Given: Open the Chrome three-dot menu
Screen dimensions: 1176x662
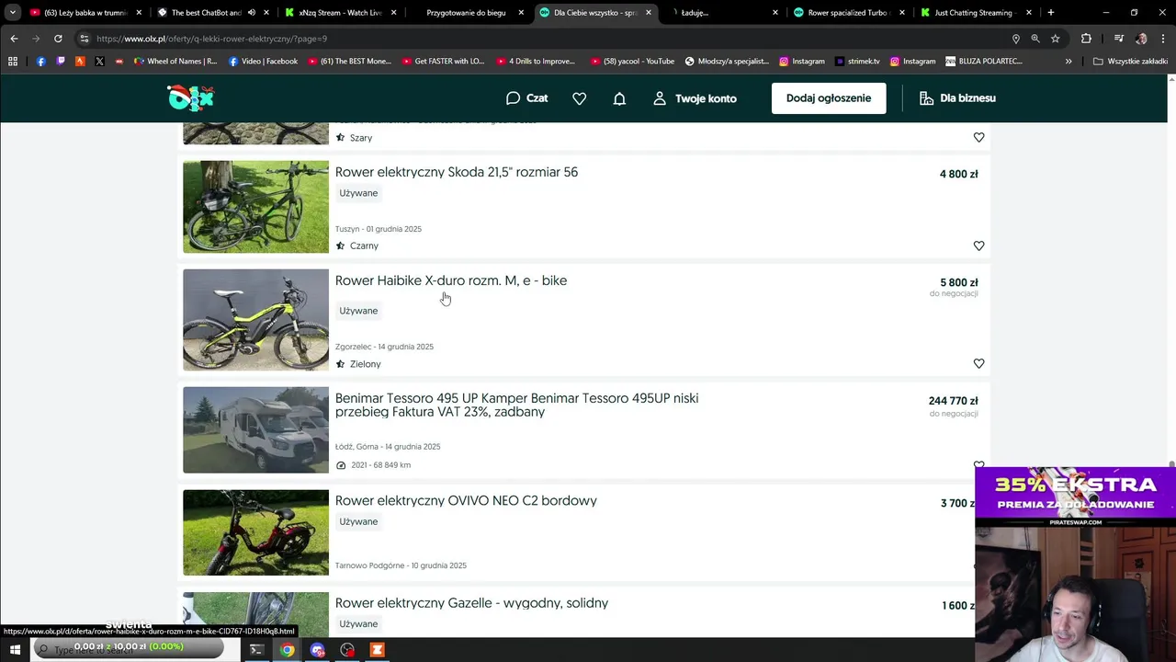Looking at the screenshot, I should click(1163, 39).
